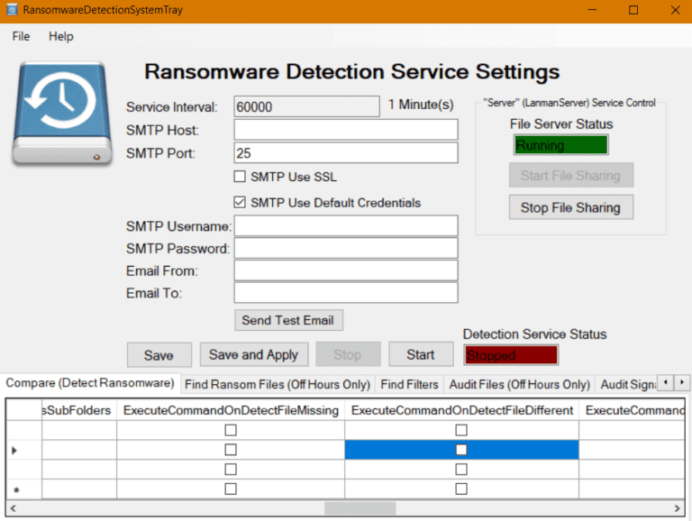Click the SMTP Host input field

(346, 130)
